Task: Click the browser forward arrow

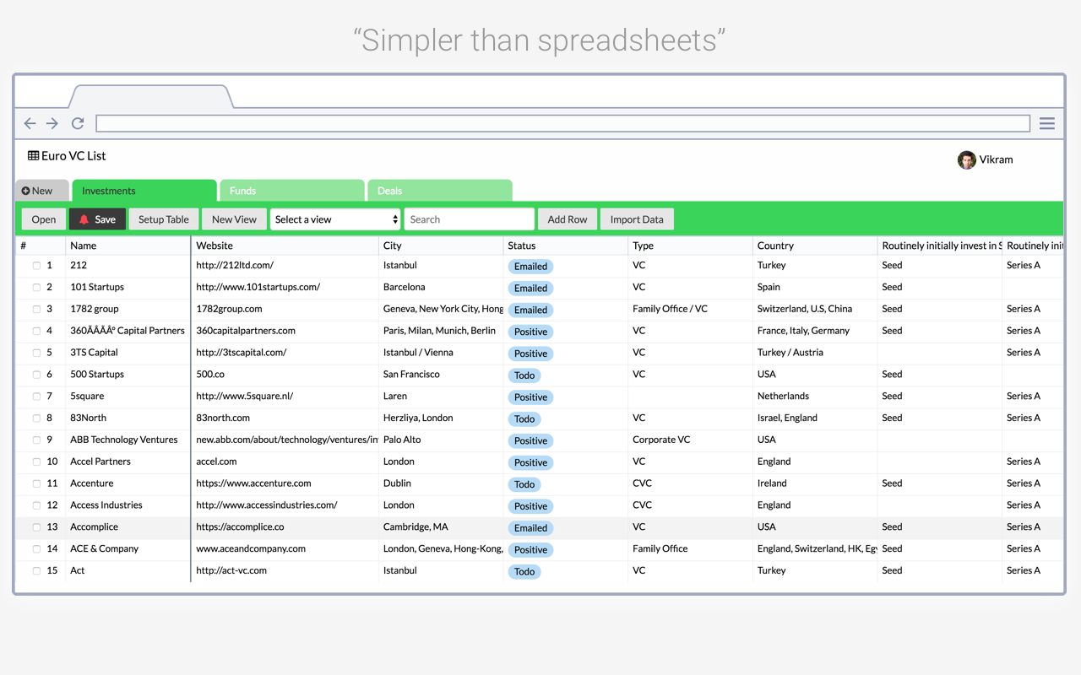Action: [x=52, y=123]
